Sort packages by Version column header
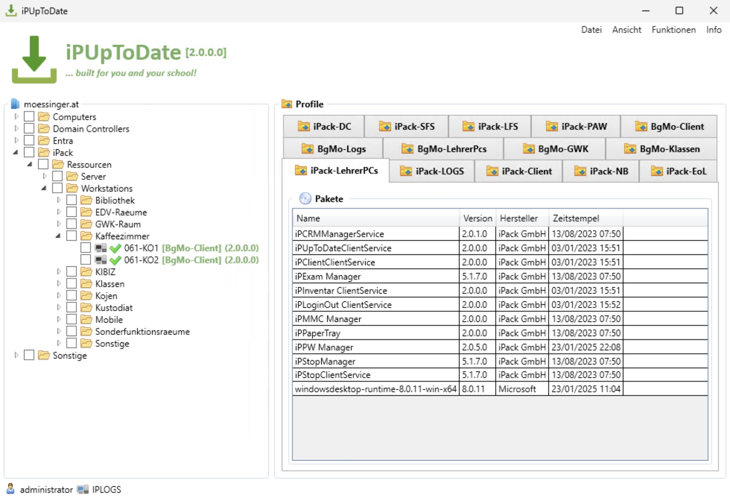Screen dimensions: 730x498 click(477, 218)
